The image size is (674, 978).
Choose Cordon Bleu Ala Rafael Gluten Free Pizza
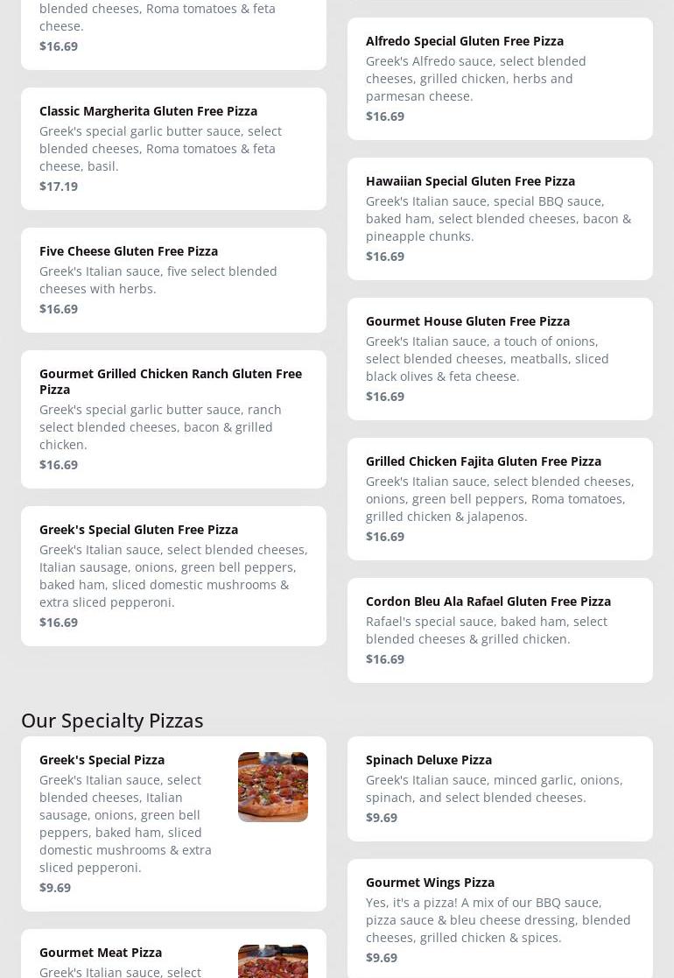click(x=488, y=602)
